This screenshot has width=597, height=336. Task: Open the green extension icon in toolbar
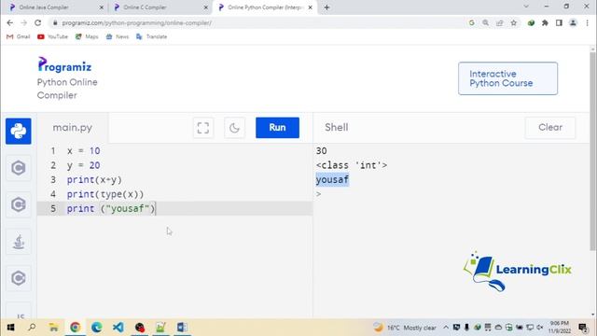531,22
